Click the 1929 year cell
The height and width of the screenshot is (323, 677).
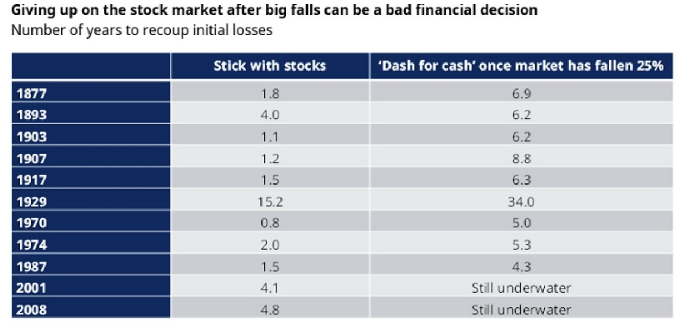click(x=32, y=202)
